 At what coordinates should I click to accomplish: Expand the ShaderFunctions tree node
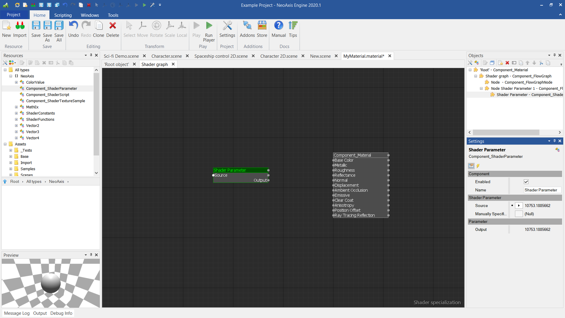[16, 120]
